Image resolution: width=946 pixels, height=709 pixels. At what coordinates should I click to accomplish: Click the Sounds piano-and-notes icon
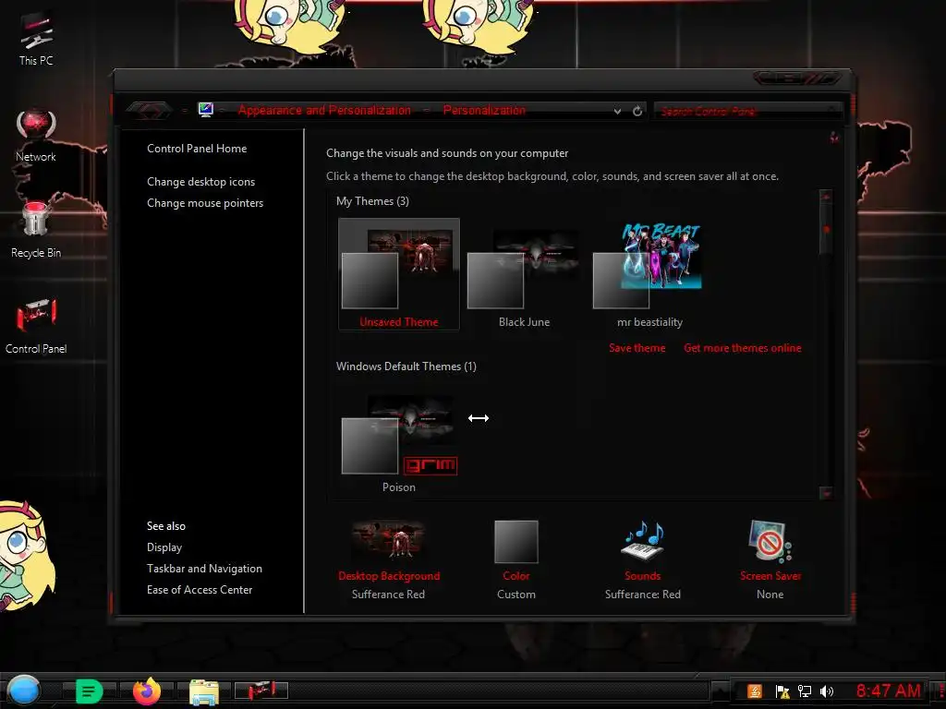pyautogui.click(x=643, y=541)
